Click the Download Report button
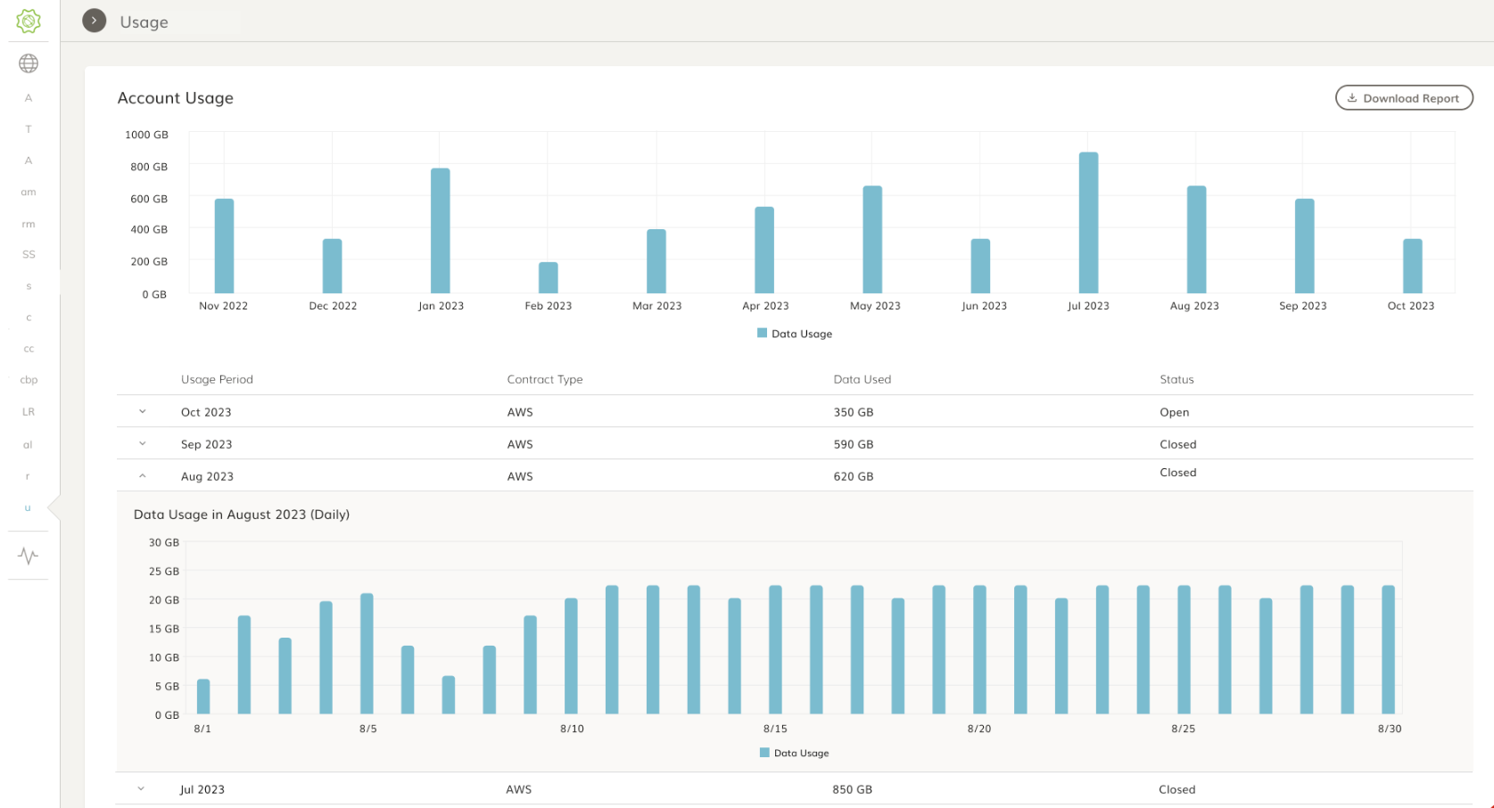This screenshot has width=1494, height=808. point(1403,97)
